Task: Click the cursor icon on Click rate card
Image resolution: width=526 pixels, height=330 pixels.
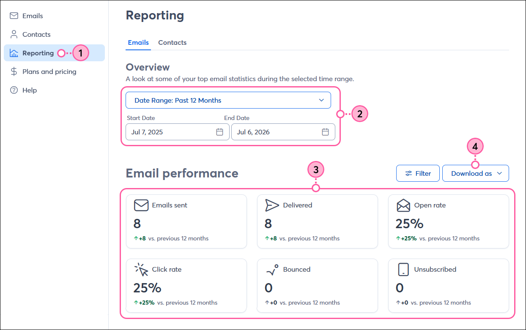Action: point(141,269)
